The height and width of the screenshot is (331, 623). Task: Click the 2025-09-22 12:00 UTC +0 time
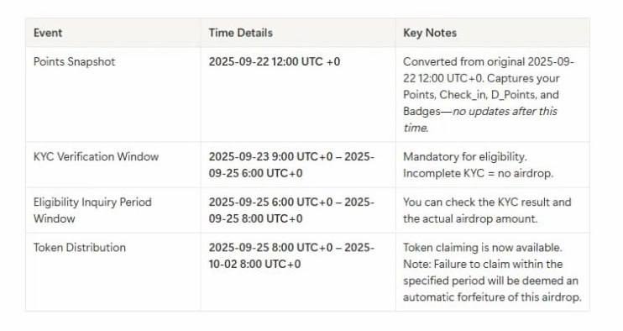pyautogui.click(x=275, y=61)
